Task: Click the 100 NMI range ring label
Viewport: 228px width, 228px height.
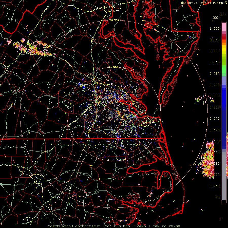Action: pyautogui.click(x=114, y=20)
